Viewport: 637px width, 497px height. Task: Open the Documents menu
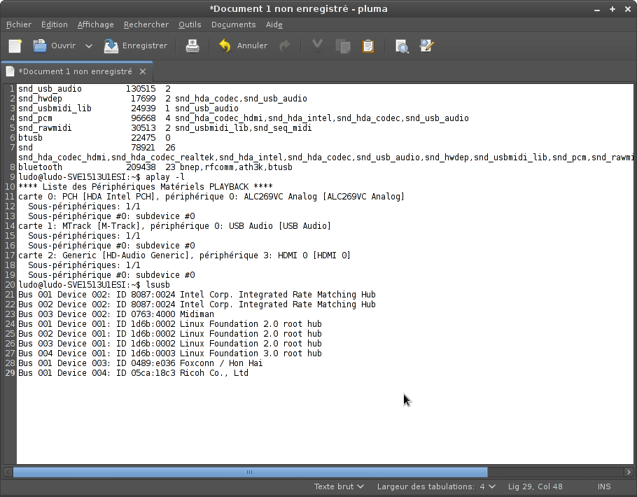point(234,24)
